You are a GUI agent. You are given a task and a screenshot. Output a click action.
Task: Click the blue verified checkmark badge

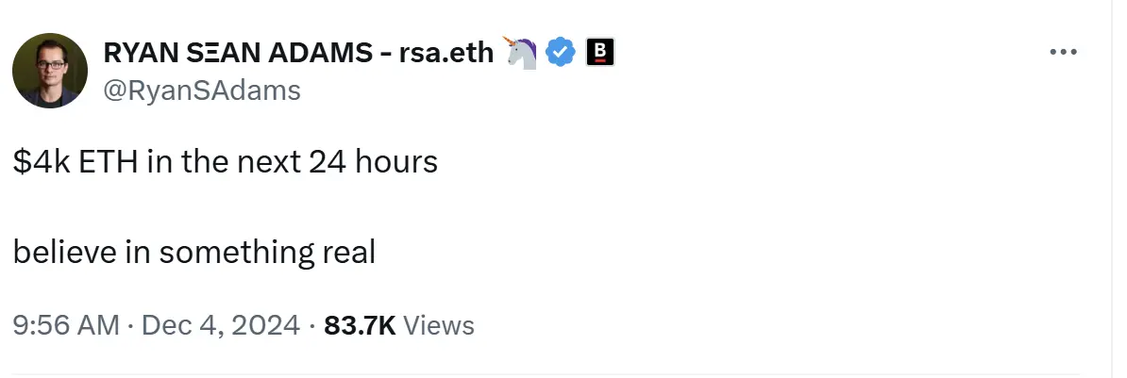point(561,53)
